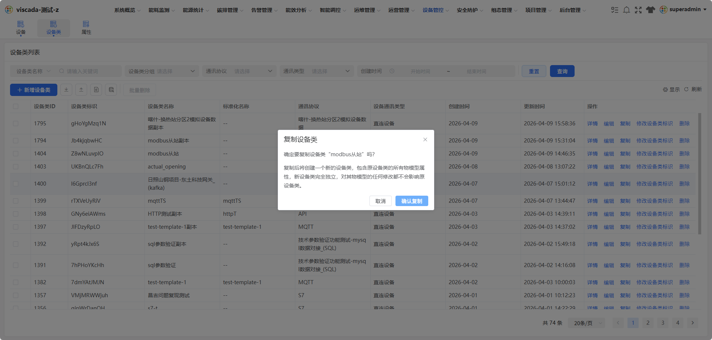Open the notification bell
The image size is (712, 340).
pos(627,10)
